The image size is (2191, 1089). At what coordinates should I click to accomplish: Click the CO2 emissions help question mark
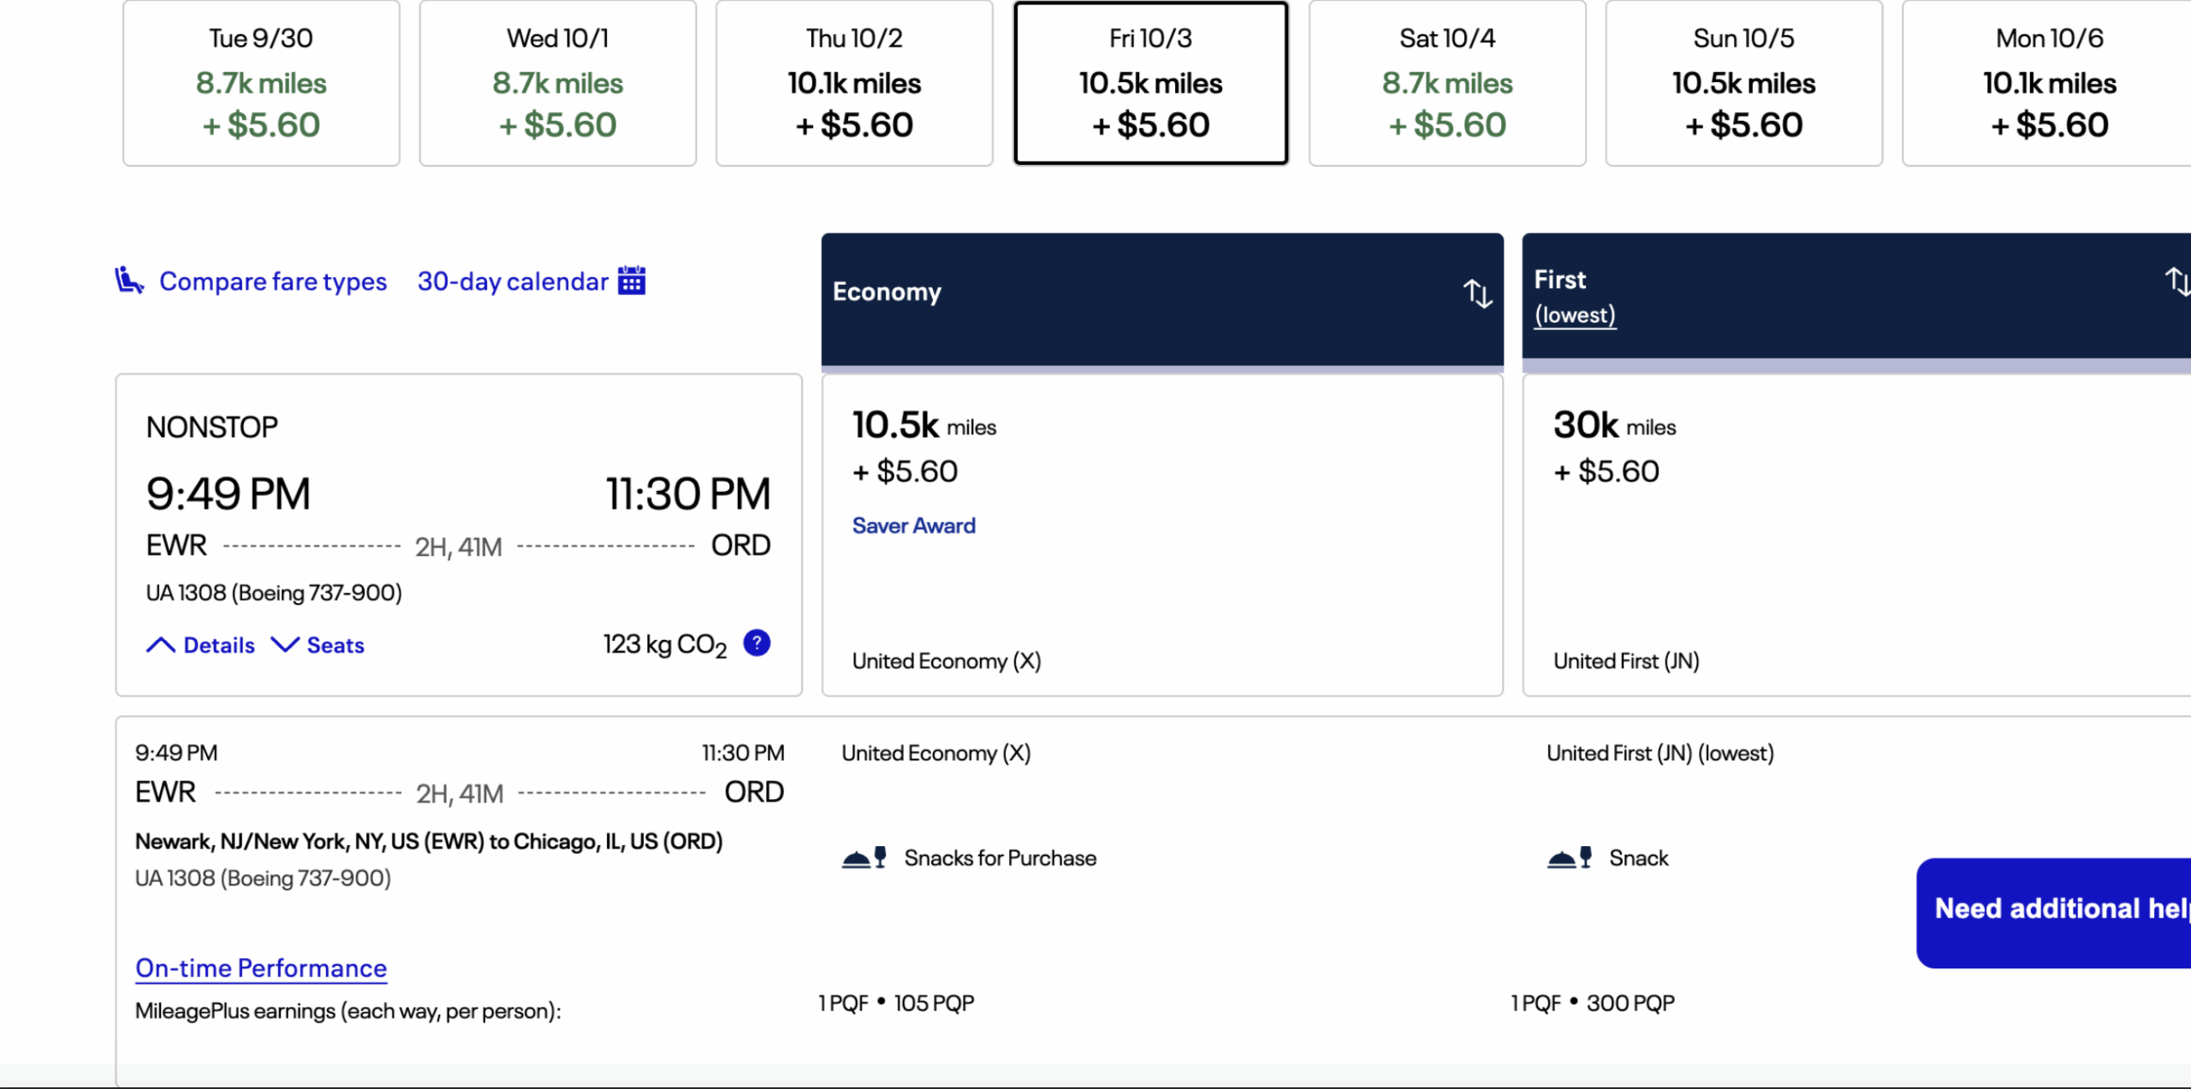[757, 642]
